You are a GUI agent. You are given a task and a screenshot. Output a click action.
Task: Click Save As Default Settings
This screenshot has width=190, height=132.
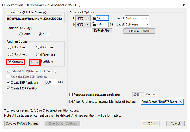pyautogui.click(x=22, y=124)
